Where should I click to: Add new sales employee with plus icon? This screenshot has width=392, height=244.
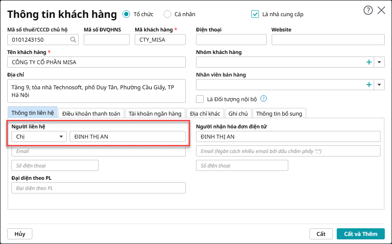(369, 85)
